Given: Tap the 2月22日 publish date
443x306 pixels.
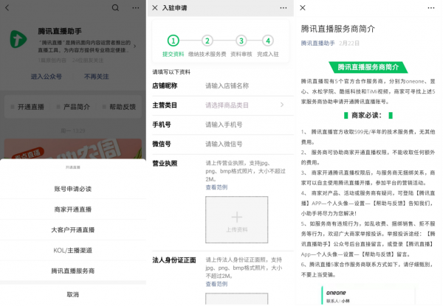Looking at the screenshot, I should pos(349,44).
